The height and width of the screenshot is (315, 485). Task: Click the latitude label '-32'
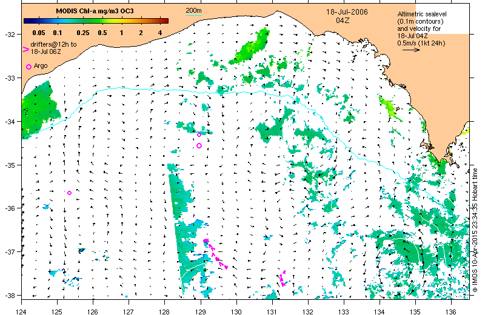click(10, 35)
